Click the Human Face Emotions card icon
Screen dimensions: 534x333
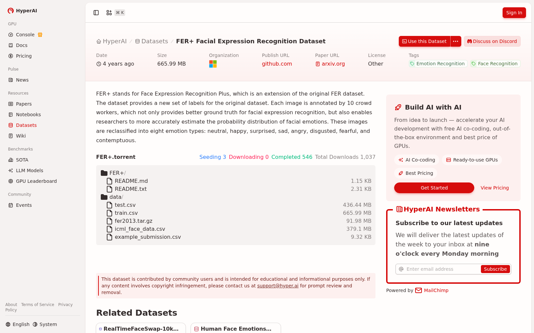point(197,329)
